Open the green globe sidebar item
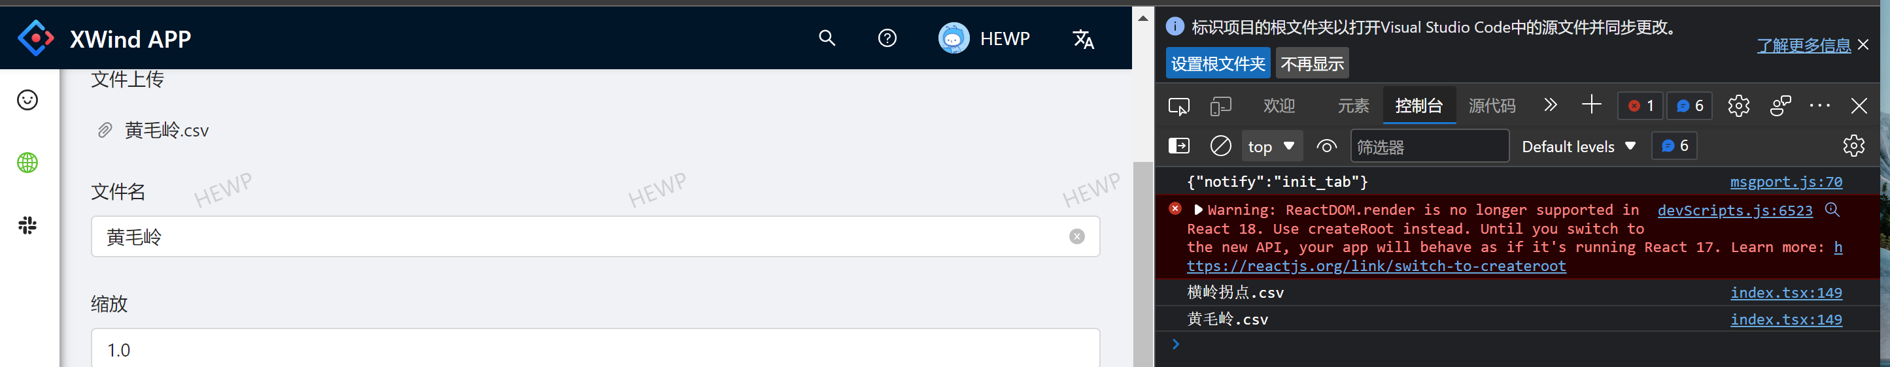This screenshot has height=367, width=1890. point(27,163)
